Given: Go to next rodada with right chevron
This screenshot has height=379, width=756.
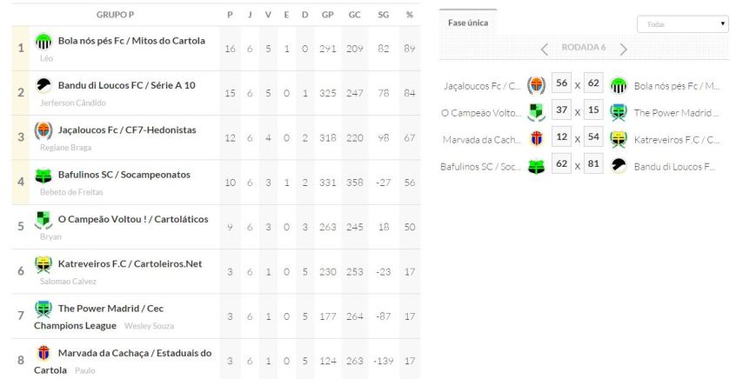Looking at the screenshot, I should pyautogui.click(x=623, y=49).
